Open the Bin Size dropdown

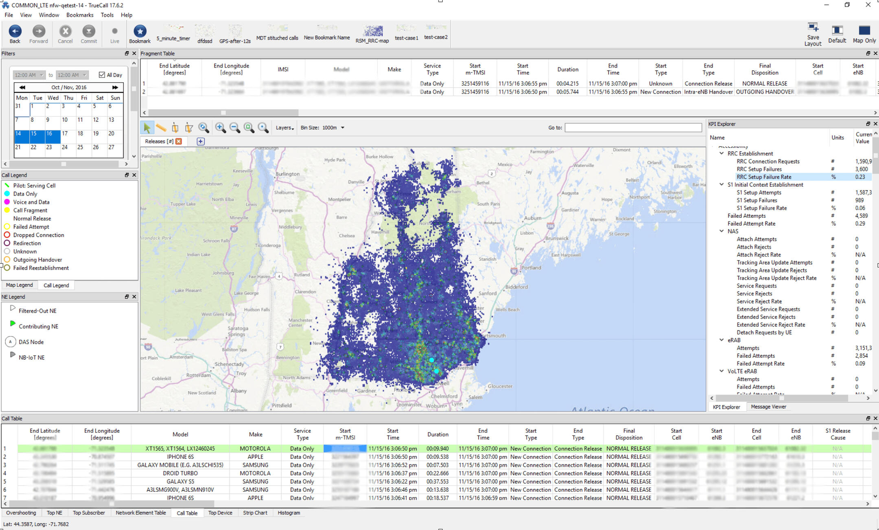342,128
